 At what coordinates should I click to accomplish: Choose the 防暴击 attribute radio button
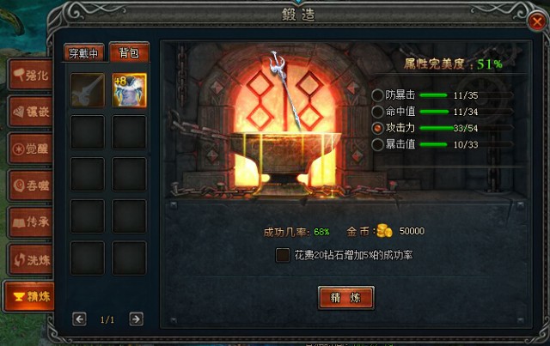coord(377,95)
